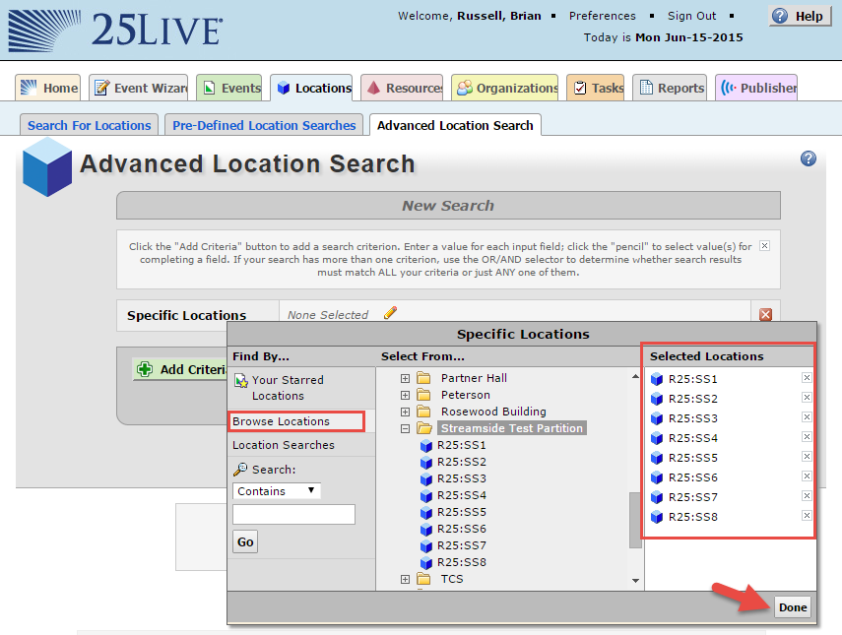Remove R25:SS8 from Selected Locations

coord(807,515)
